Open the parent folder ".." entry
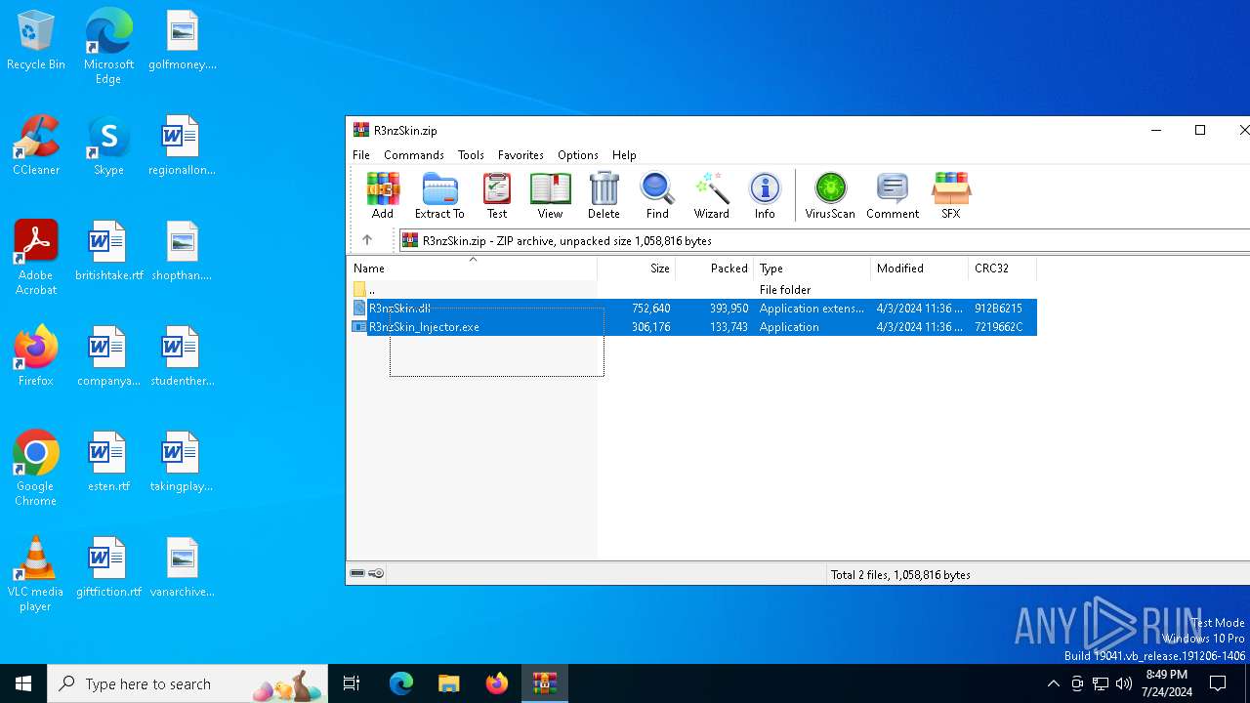The height and width of the screenshot is (703, 1250). click(371, 290)
